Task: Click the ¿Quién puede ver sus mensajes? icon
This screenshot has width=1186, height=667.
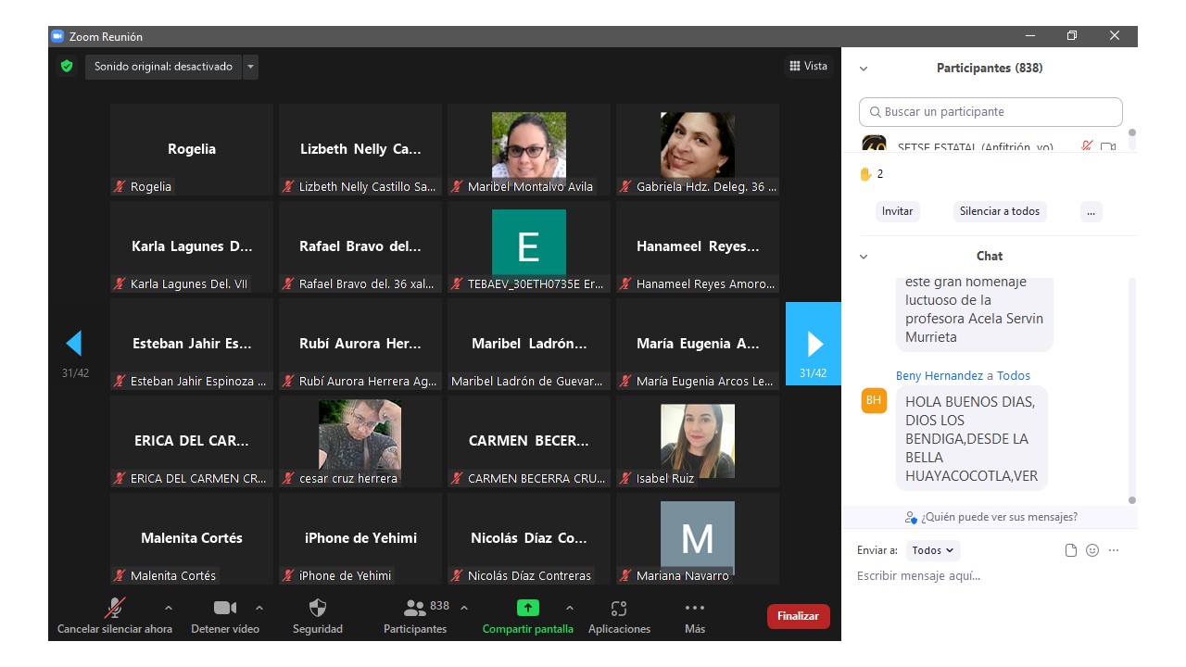Action: pyautogui.click(x=911, y=517)
